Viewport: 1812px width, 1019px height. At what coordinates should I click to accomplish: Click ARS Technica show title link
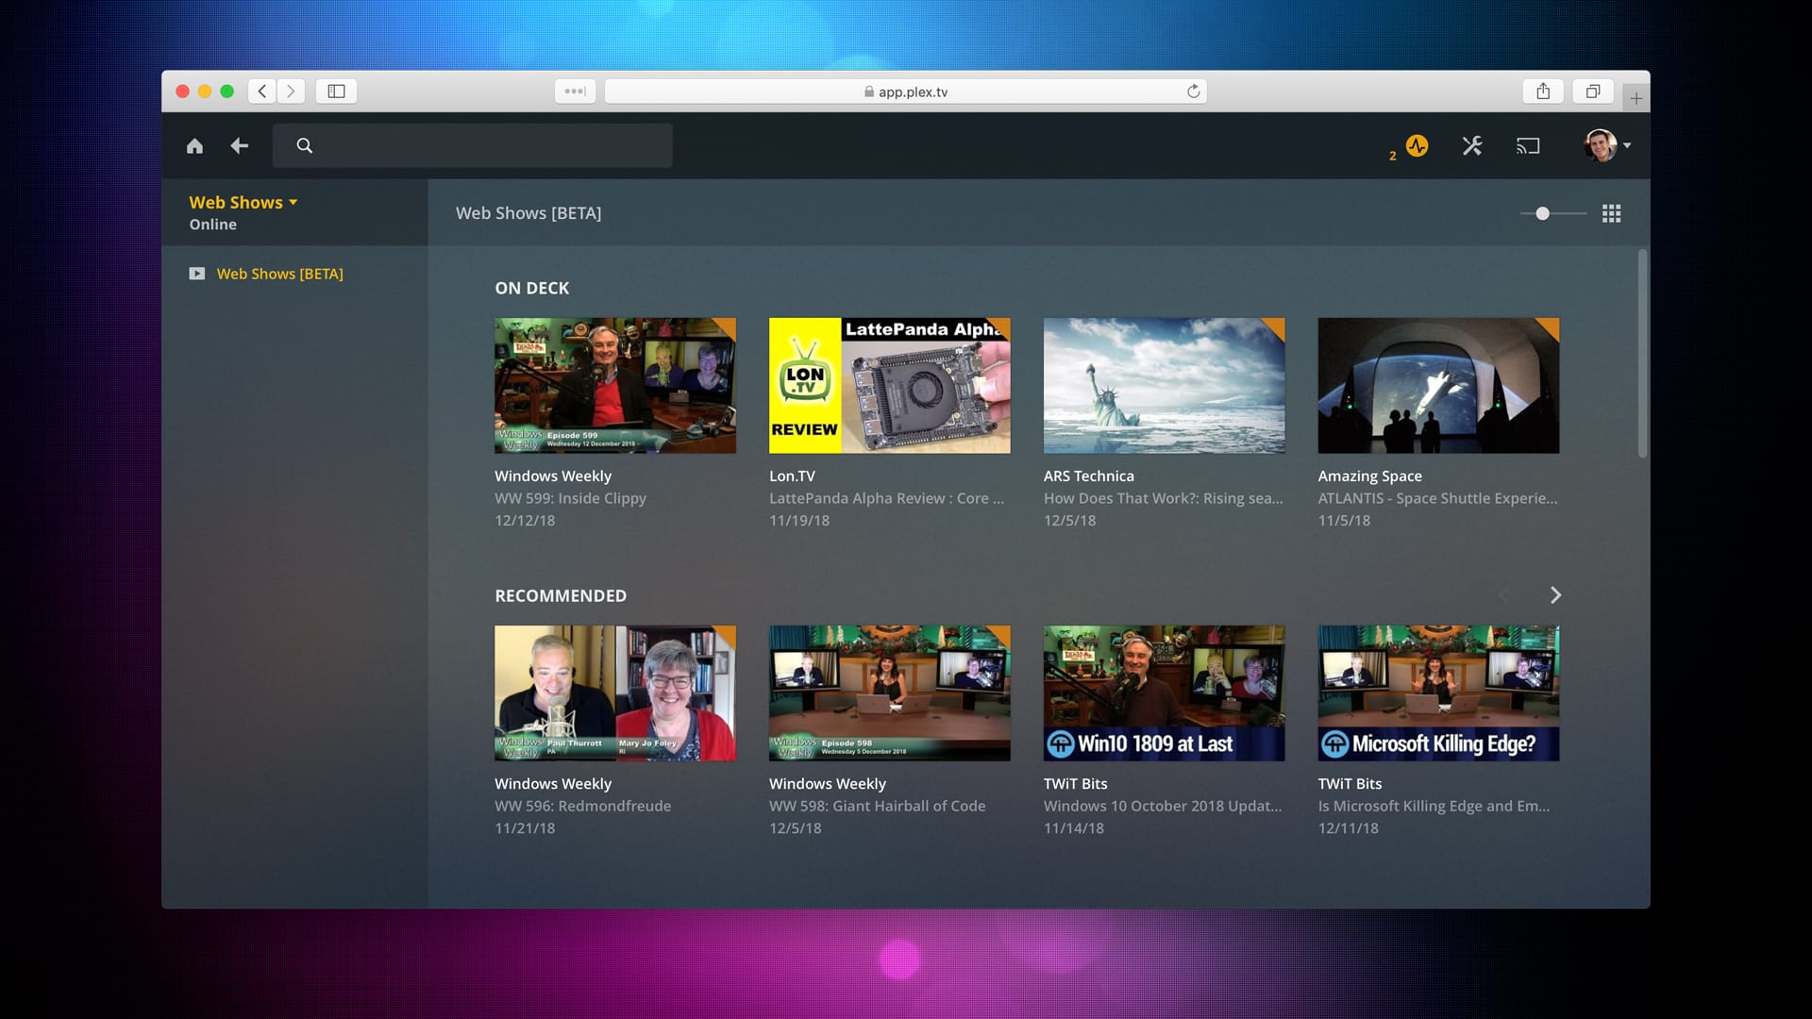(1088, 476)
